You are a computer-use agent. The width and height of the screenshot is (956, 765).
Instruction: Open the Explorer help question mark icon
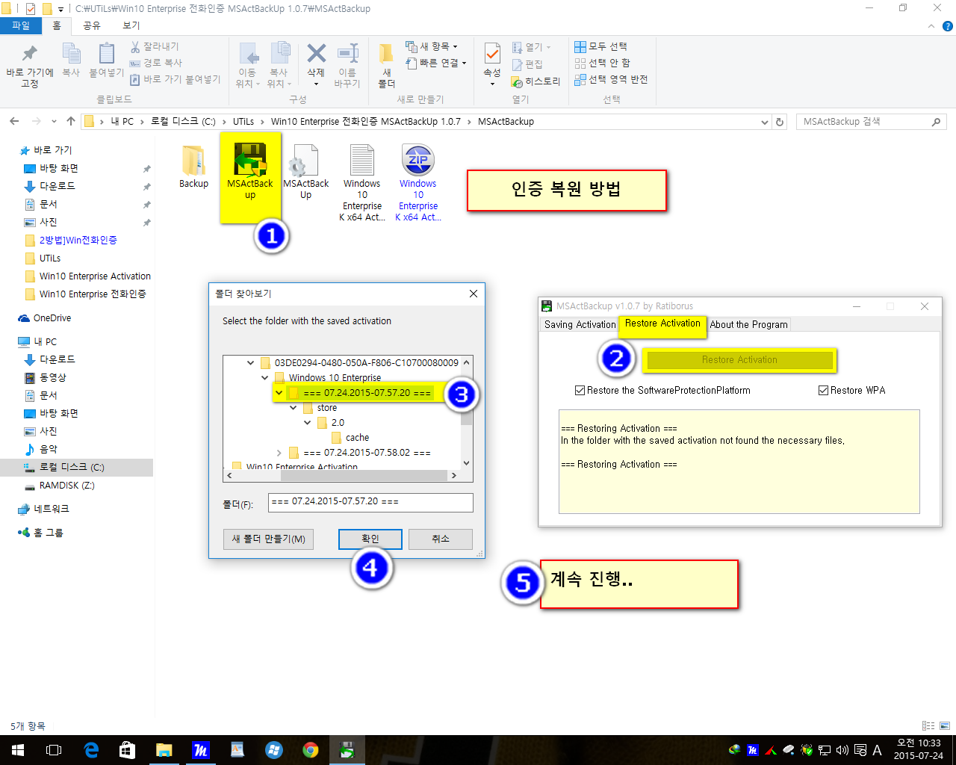tap(948, 26)
